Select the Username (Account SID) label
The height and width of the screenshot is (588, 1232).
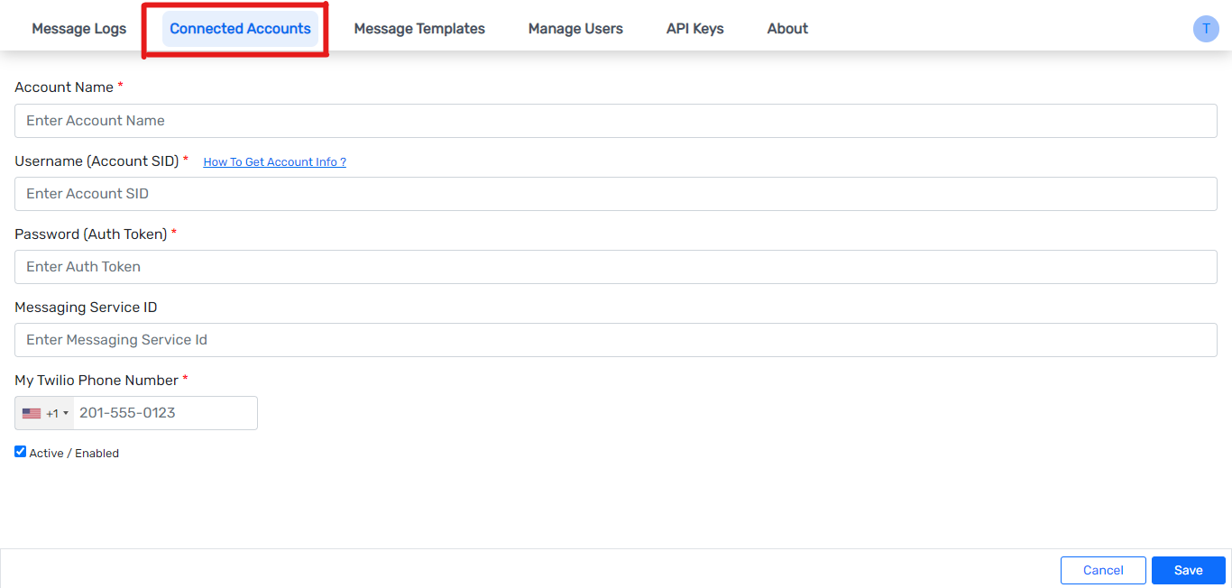tap(97, 161)
